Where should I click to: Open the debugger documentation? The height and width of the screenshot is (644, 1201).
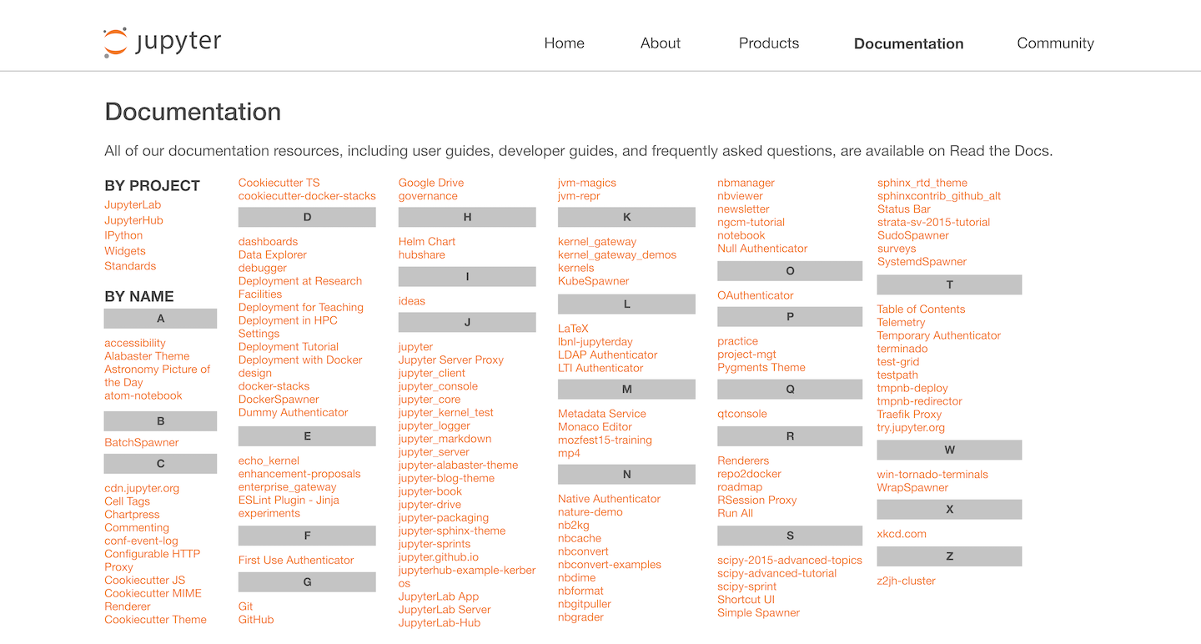coord(263,268)
